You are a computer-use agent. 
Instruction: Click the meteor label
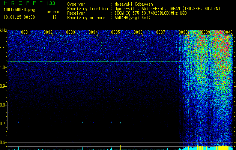tap(53, 12)
